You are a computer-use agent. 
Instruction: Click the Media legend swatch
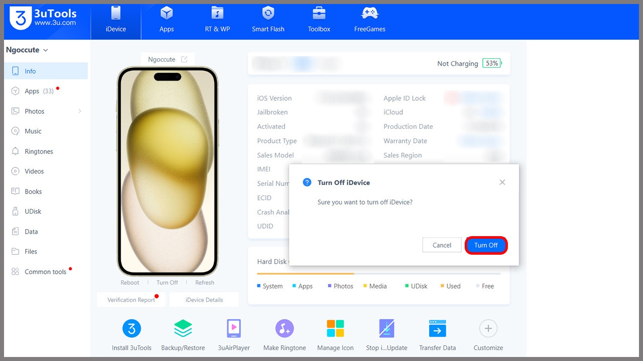[x=365, y=286]
